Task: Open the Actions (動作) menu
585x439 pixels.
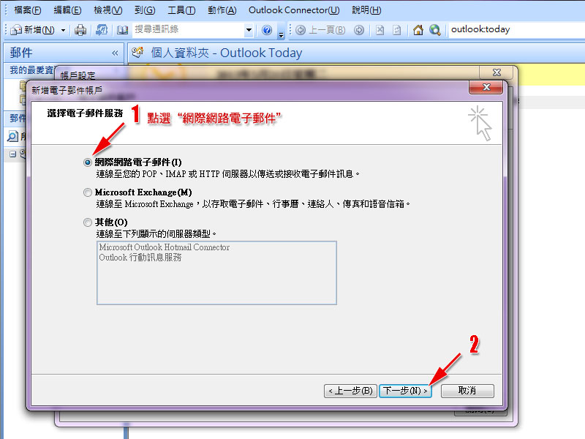Action: [x=222, y=10]
